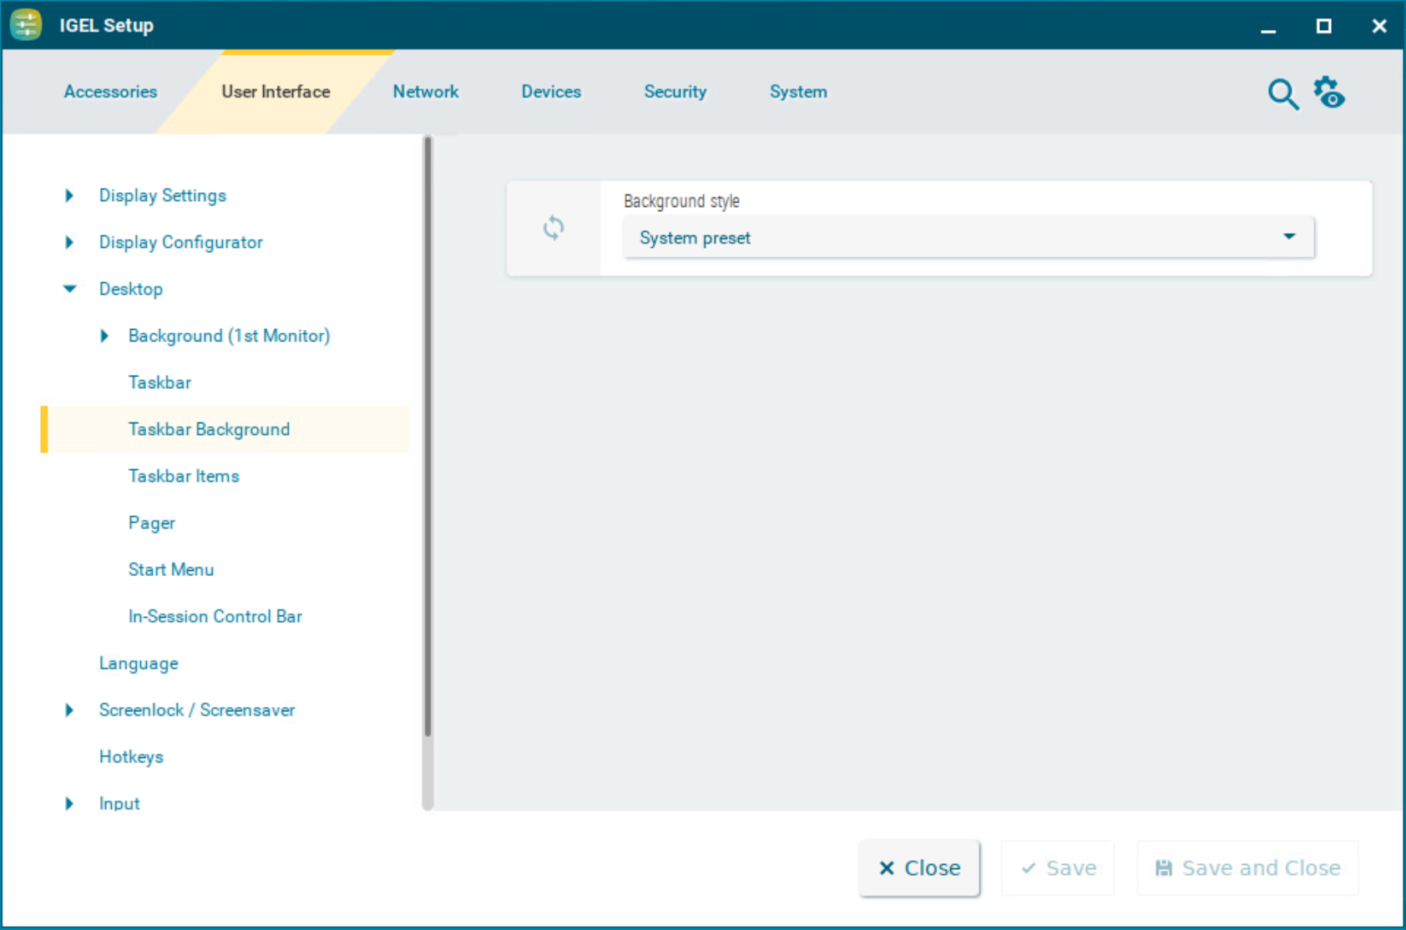Expand the Screenlock / Screensaver node
This screenshot has width=1406, height=930.
69,710
